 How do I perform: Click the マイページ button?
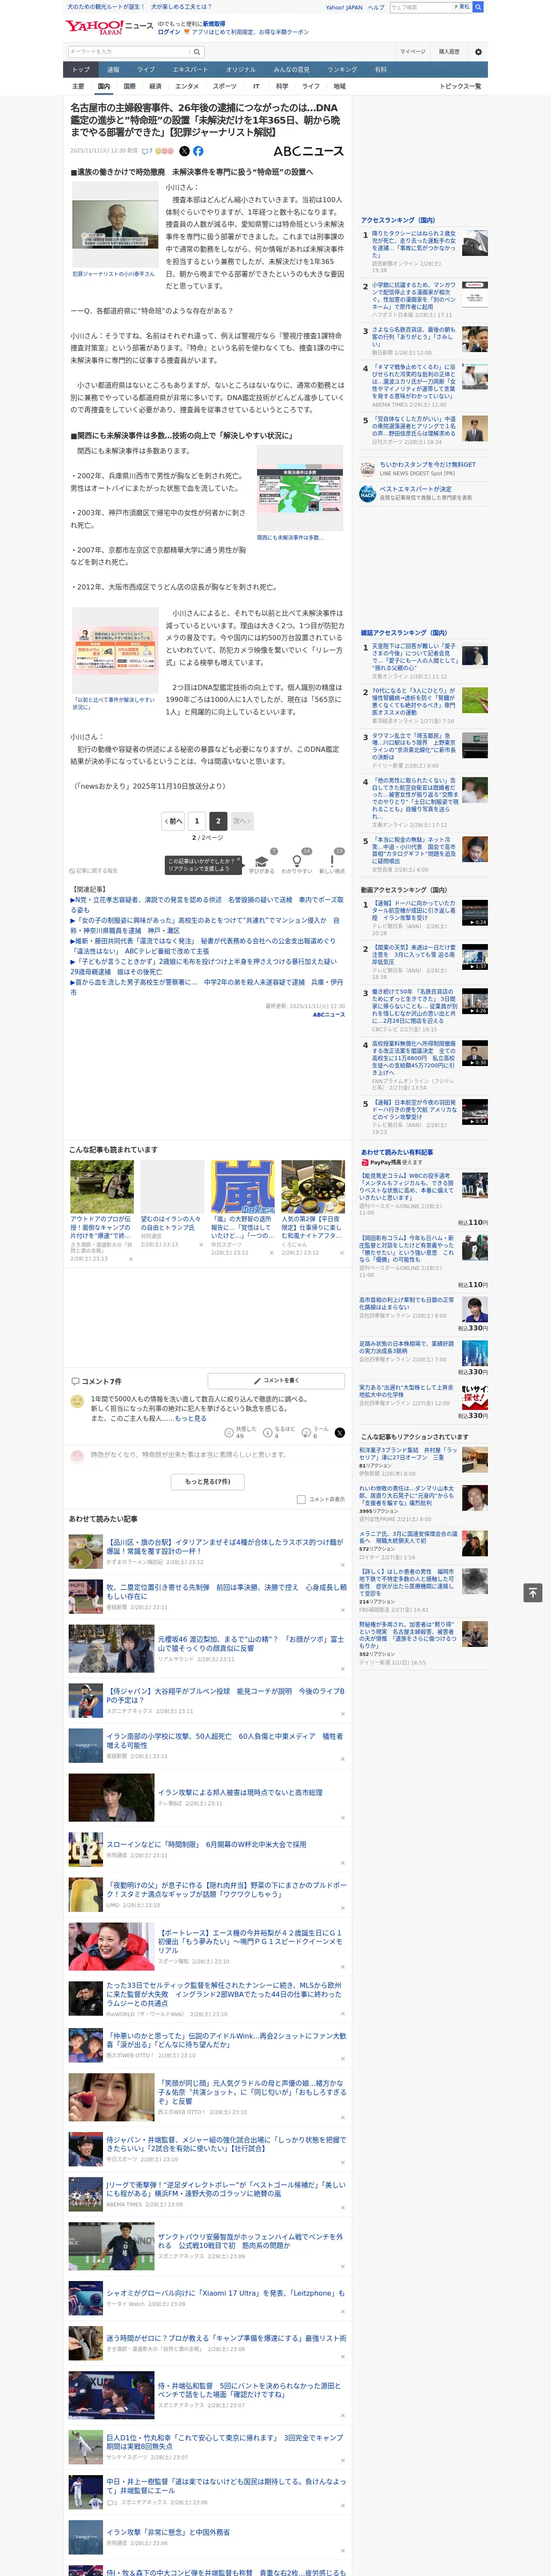(x=412, y=51)
